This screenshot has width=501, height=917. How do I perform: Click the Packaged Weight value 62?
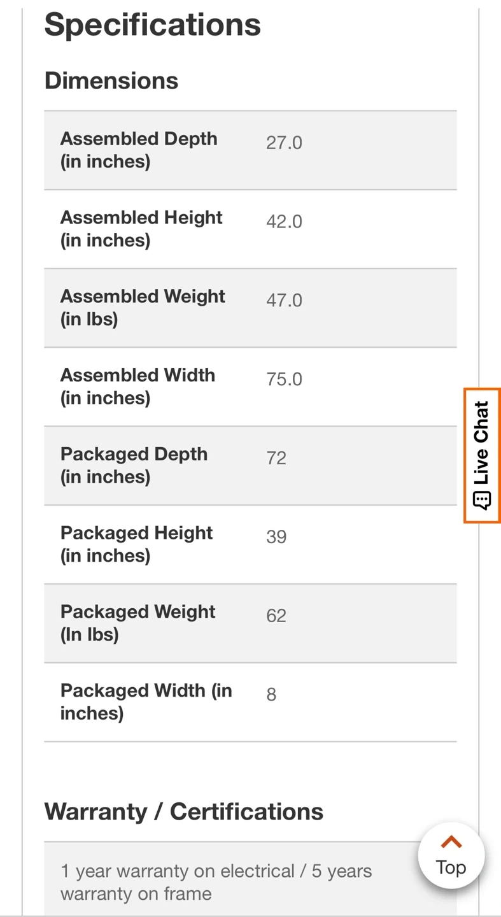[x=276, y=616]
